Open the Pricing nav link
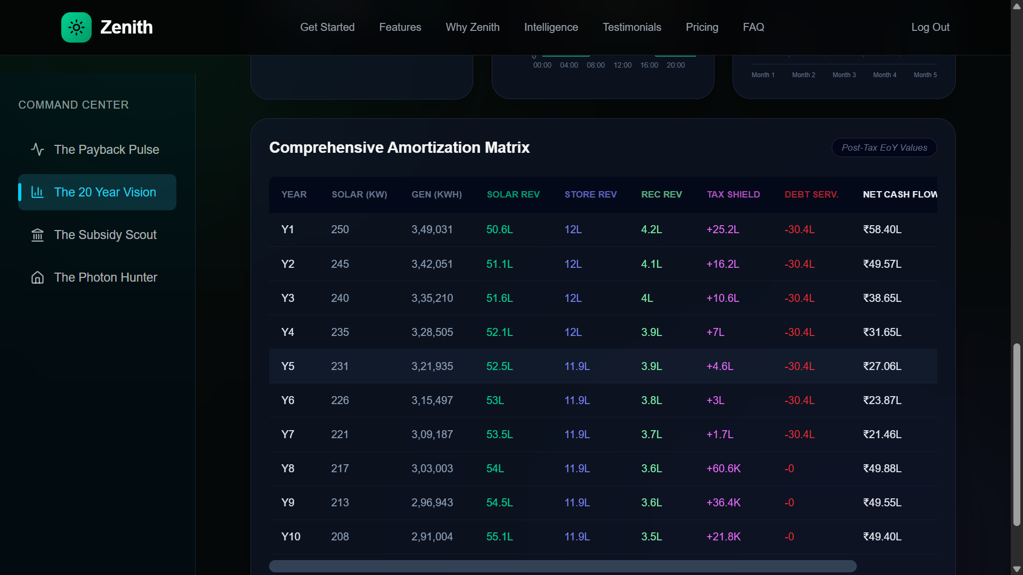The width and height of the screenshot is (1023, 575). (x=702, y=27)
